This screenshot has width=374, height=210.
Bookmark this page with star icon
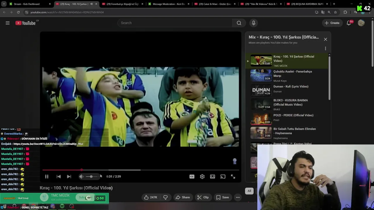coord(335,12)
